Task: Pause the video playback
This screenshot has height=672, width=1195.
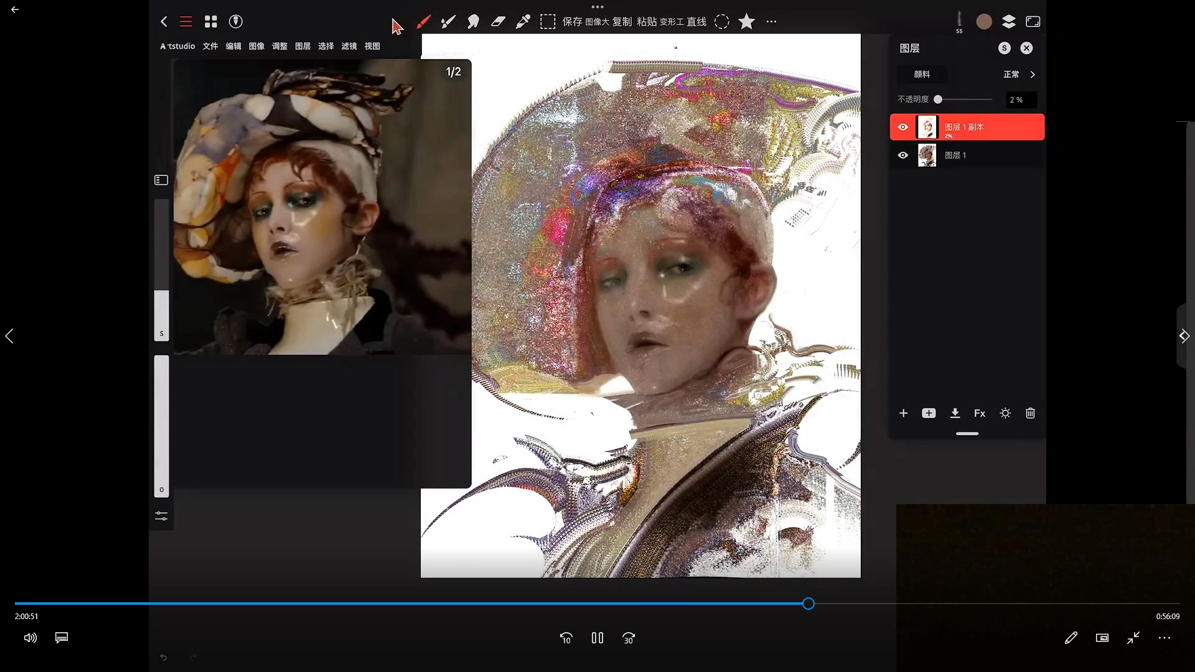Action: pos(597,638)
